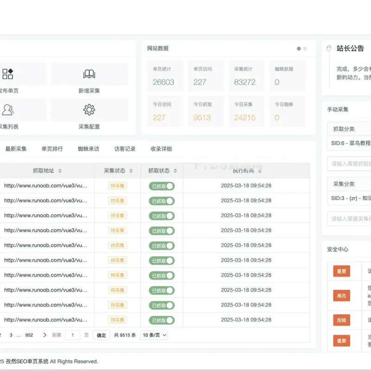Click the 单页访问 227 stat card
The height and width of the screenshot is (371, 371).
[x=206, y=76]
